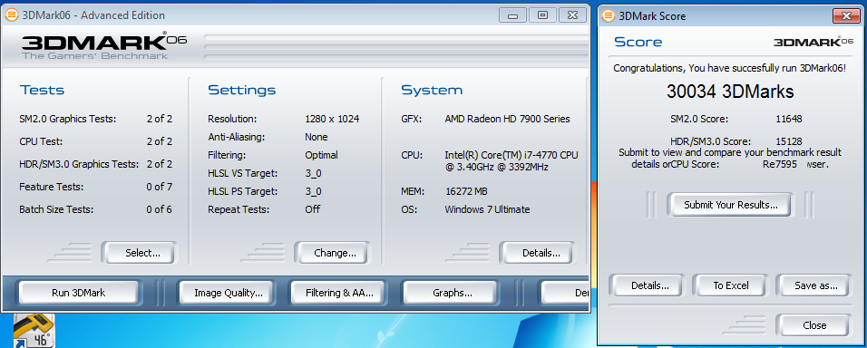Click the System section heading

pyautogui.click(x=432, y=90)
